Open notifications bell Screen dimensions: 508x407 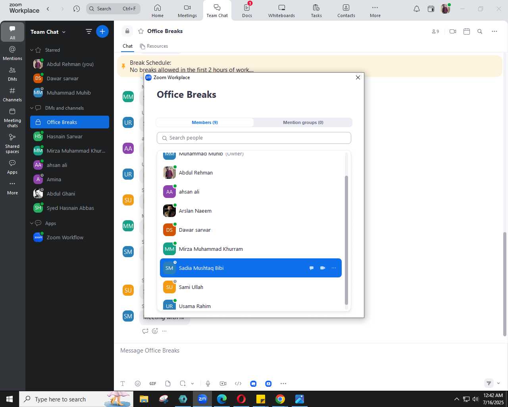point(417,9)
